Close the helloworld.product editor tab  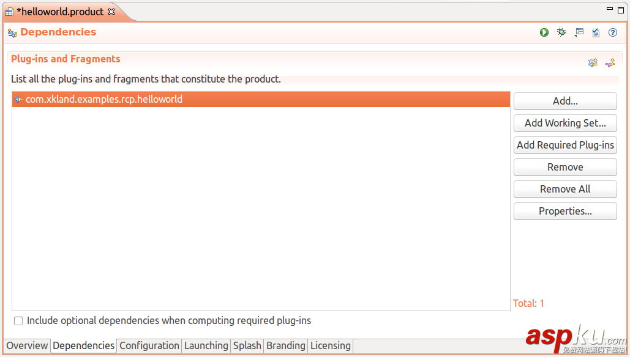point(111,12)
